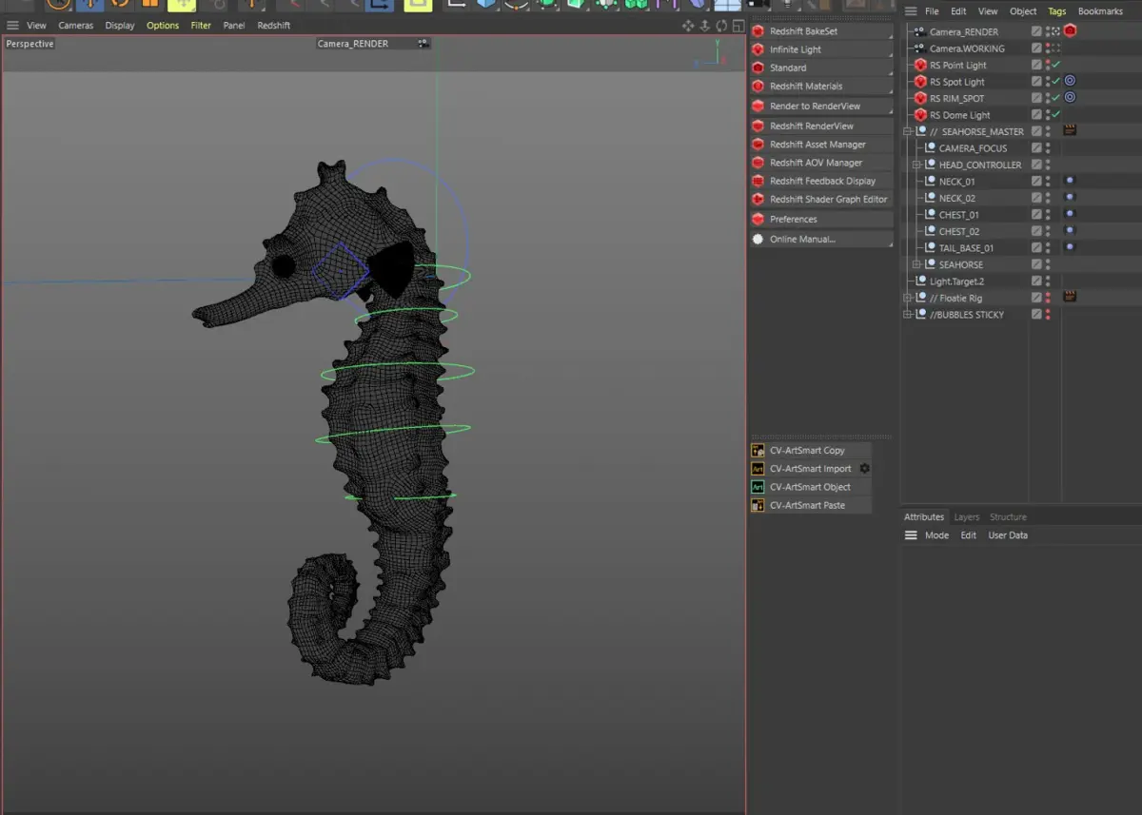Toggle visibility dots for Floatie Rig
Screen dimensions: 1142x815
(1048, 298)
